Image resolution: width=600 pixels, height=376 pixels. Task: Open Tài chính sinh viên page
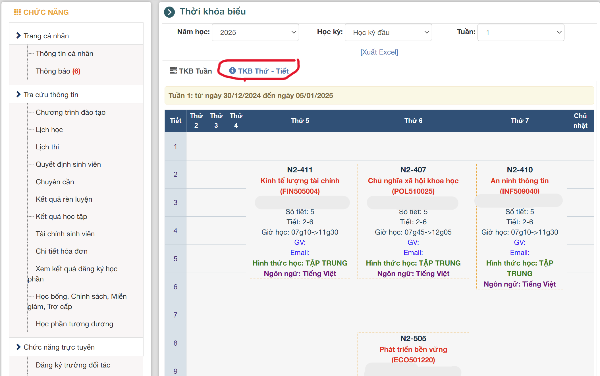[65, 234]
